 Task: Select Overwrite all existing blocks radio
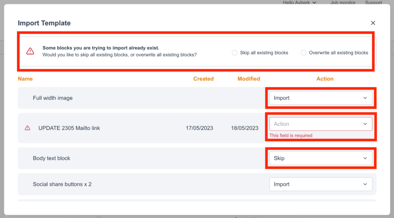click(x=304, y=53)
